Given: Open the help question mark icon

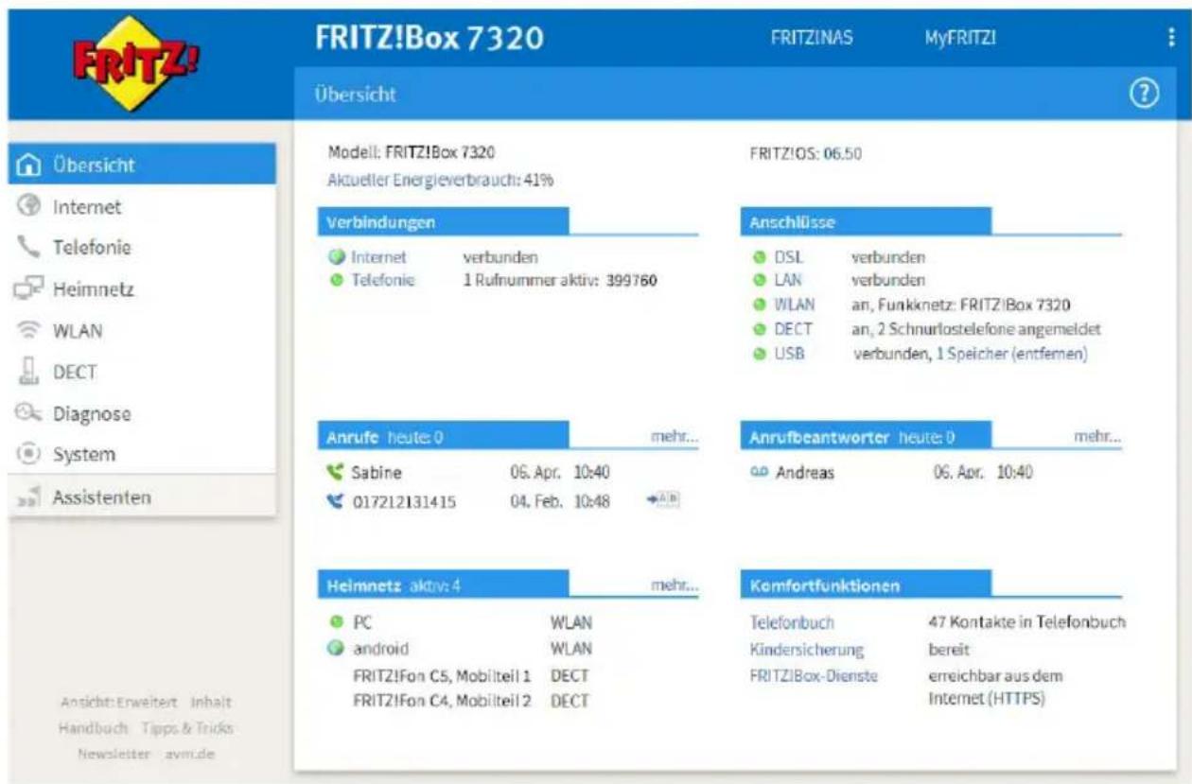Looking at the screenshot, I should (x=1146, y=94).
